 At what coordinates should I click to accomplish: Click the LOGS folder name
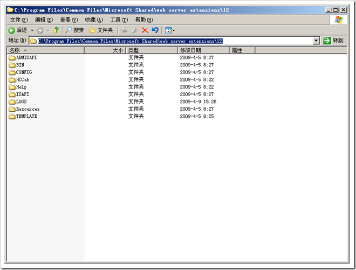(22, 102)
